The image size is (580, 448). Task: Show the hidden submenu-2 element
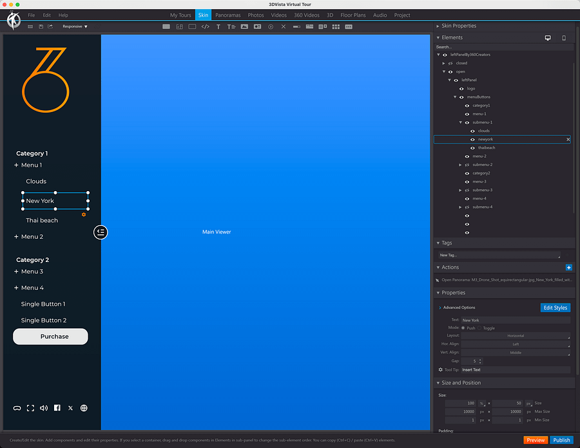(467, 165)
